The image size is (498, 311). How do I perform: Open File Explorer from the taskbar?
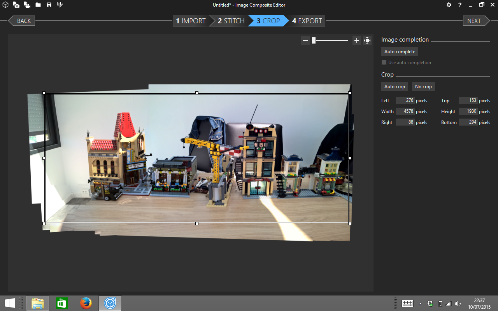pyautogui.click(x=38, y=303)
